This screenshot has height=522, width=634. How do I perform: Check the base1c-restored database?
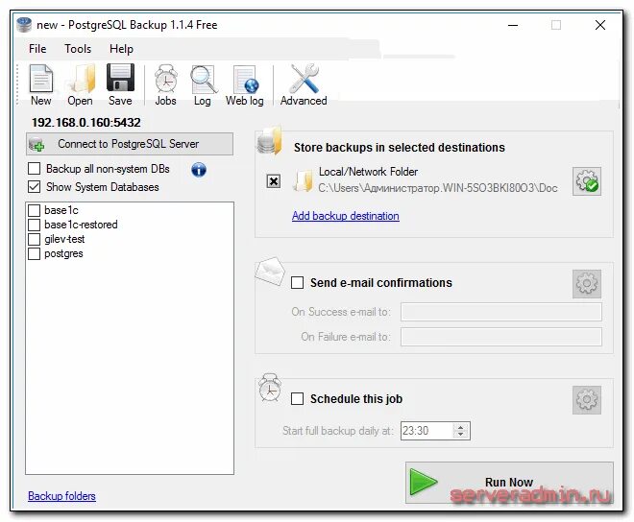(x=34, y=225)
